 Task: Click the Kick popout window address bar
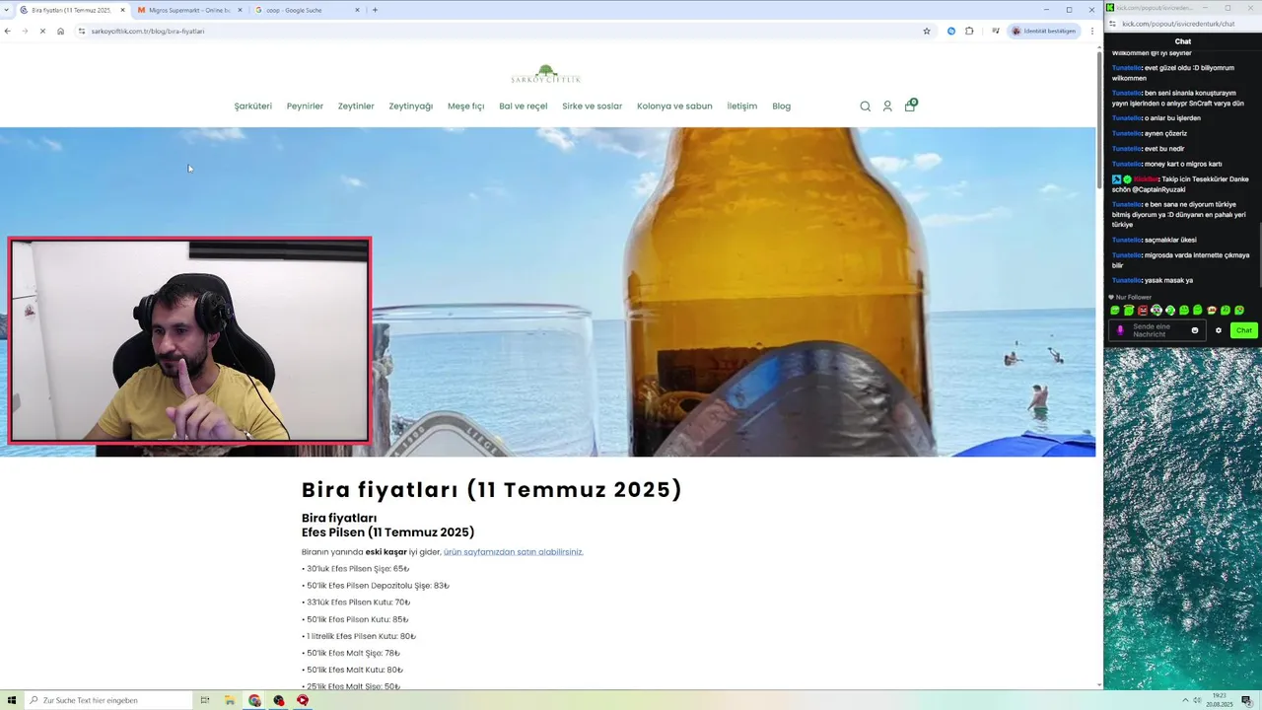(x=1178, y=24)
